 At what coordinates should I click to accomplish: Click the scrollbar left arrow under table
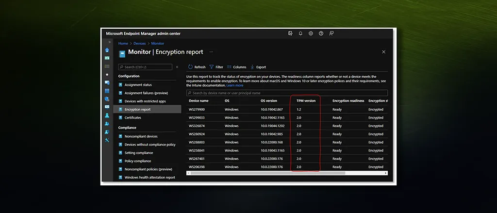pos(188,173)
